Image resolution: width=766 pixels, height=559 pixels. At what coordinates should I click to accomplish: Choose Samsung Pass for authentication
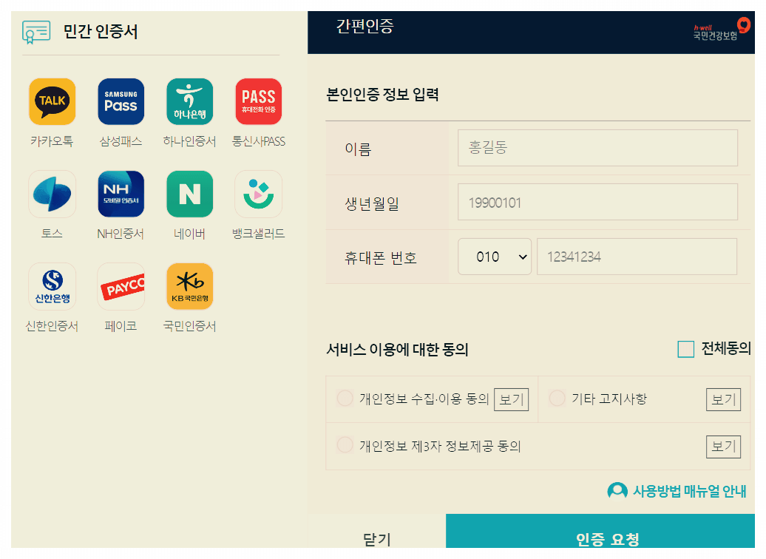[x=121, y=101]
